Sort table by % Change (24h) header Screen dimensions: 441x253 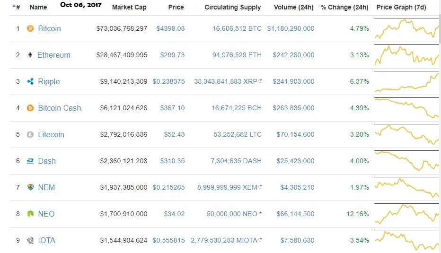(344, 7)
